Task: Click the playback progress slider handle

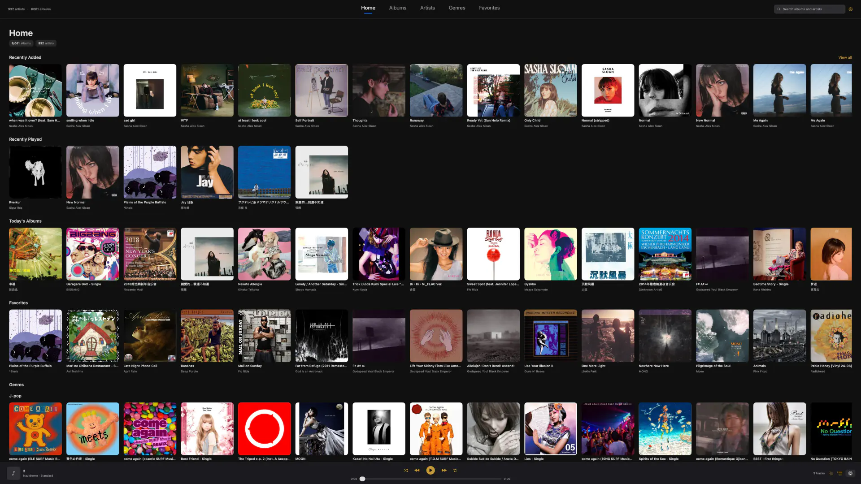Action: point(362,479)
